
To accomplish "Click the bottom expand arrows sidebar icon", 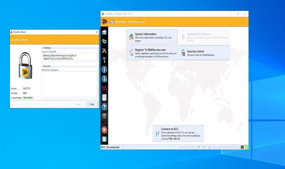I will [104, 139].
